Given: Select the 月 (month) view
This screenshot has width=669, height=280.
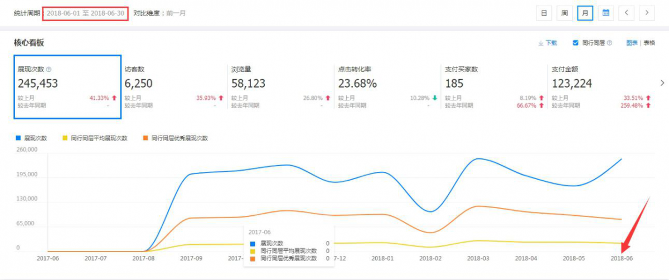Looking at the screenshot, I should 585,13.
